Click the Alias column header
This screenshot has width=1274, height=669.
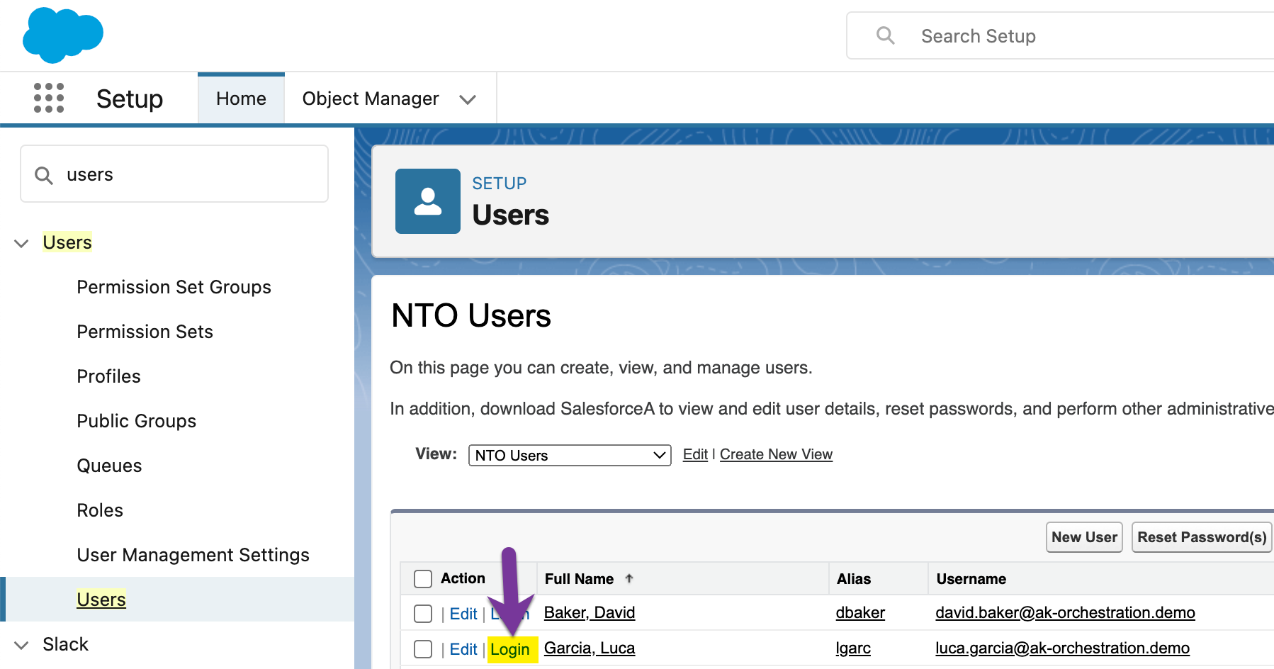[x=854, y=579]
